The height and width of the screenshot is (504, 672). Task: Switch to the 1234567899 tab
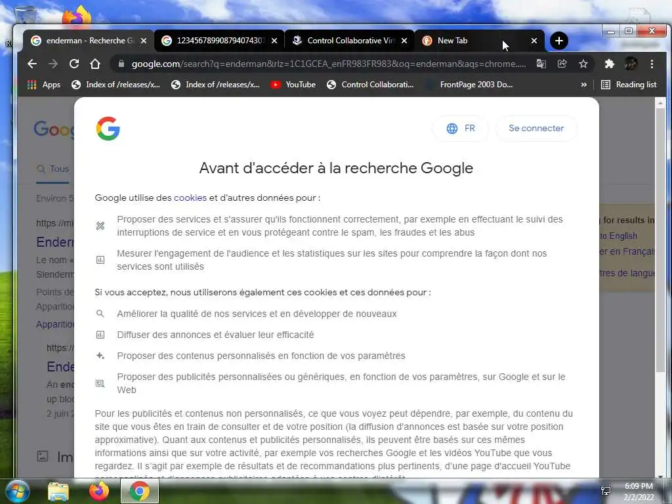click(x=219, y=41)
